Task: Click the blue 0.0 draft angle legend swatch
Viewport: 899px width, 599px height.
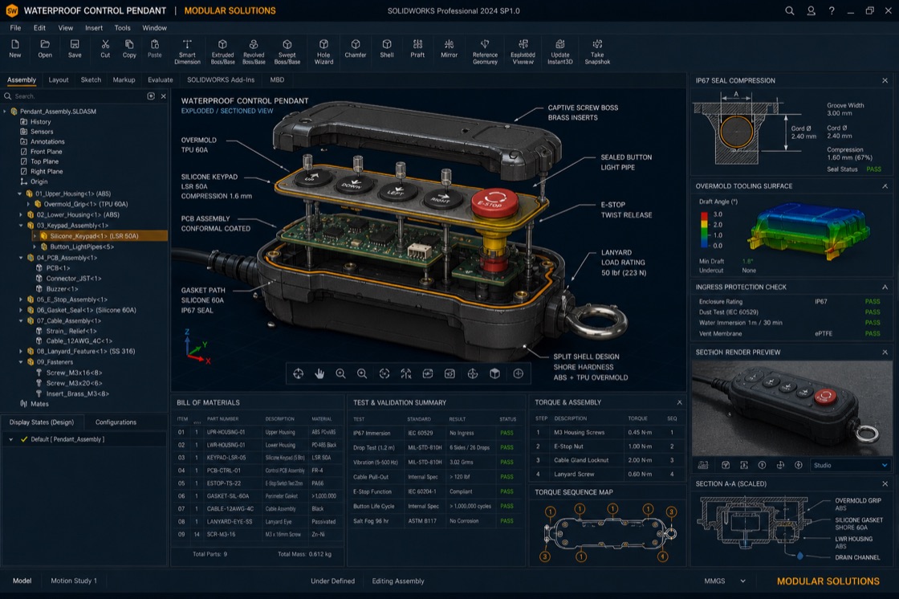Action: pos(704,244)
